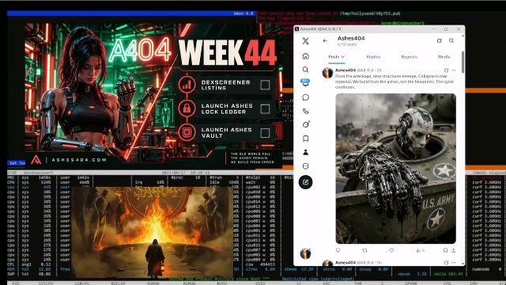Open the chat bubble icon in sidebar

pos(305,97)
